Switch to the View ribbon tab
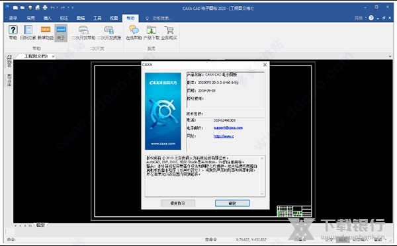This screenshot has height=246, width=397. [114, 18]
